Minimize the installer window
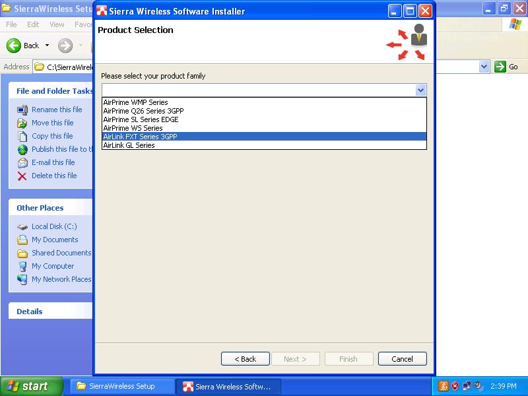The width and height of the screenshot is (528, 396). point(394,11)
